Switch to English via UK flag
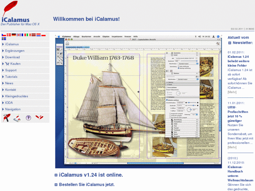This screenshot has height=191, width=255. tap(19, 35)
